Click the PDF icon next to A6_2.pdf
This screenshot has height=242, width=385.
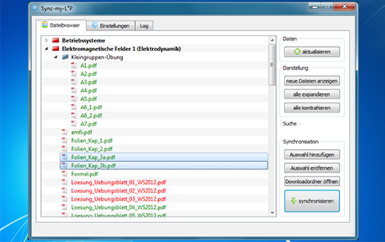coord(74,116)
